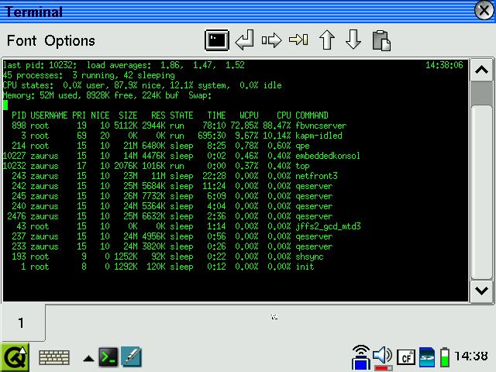Click the wireless network status icon
Screen dimensions: 496x372
point(360,357)
